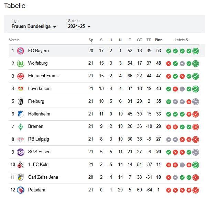Click the Leverkusen club logo
The height and width of the screenshot is (199, 207).
click(21, 89)
